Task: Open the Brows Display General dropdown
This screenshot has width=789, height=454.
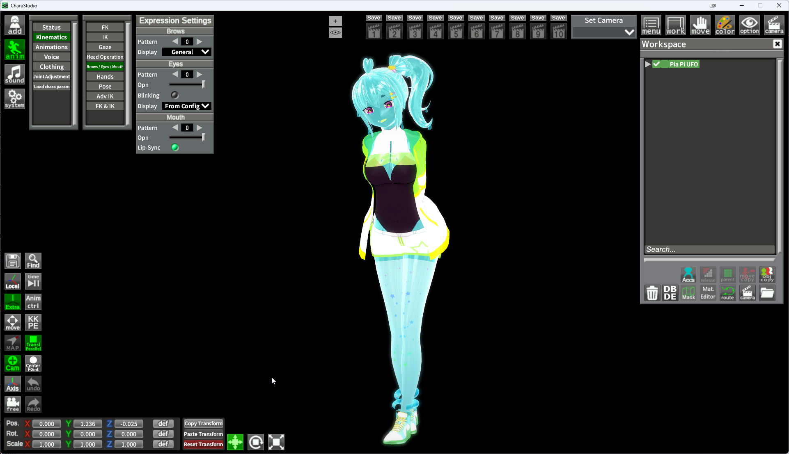Action: [187, 52]
